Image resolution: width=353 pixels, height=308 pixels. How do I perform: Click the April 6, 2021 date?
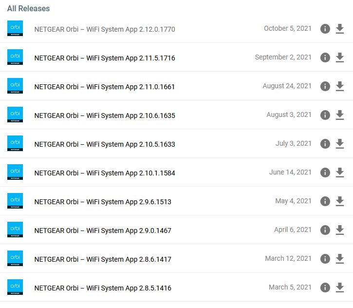(x=293, y=230)
